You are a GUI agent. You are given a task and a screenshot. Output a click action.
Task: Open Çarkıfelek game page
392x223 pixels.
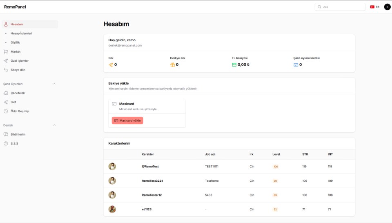click(x=30, y=93)
